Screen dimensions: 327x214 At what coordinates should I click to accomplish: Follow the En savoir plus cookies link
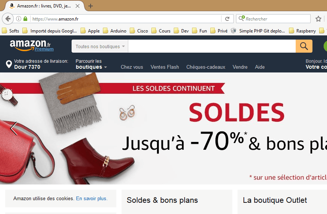pyautogui.click(x=92, y=199)
